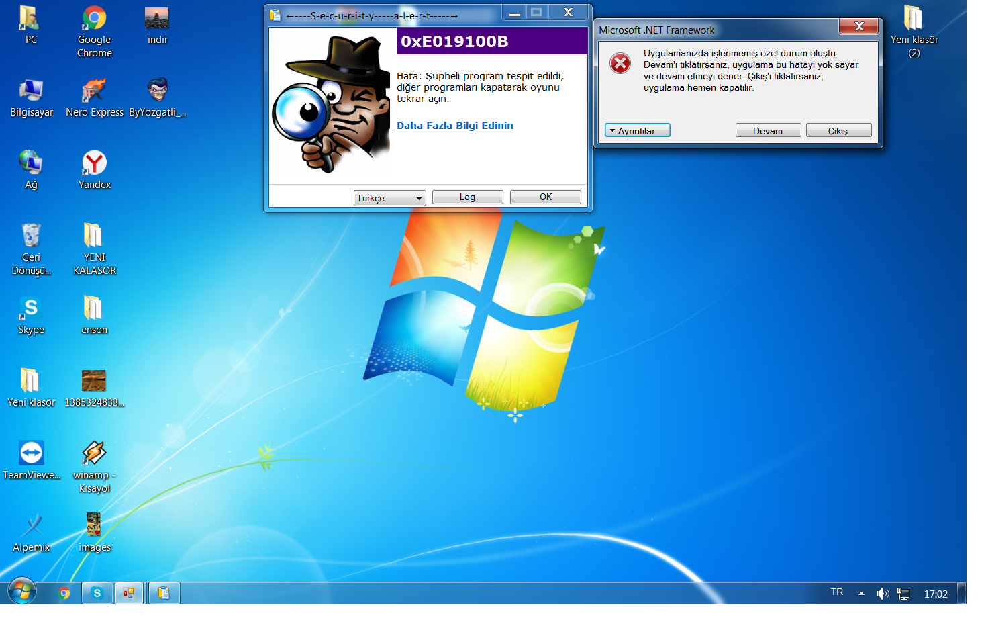The height and width of the screenshot is (628, 984).
Task: Click the detective magnifier image
Action: [x=332, y=104]
